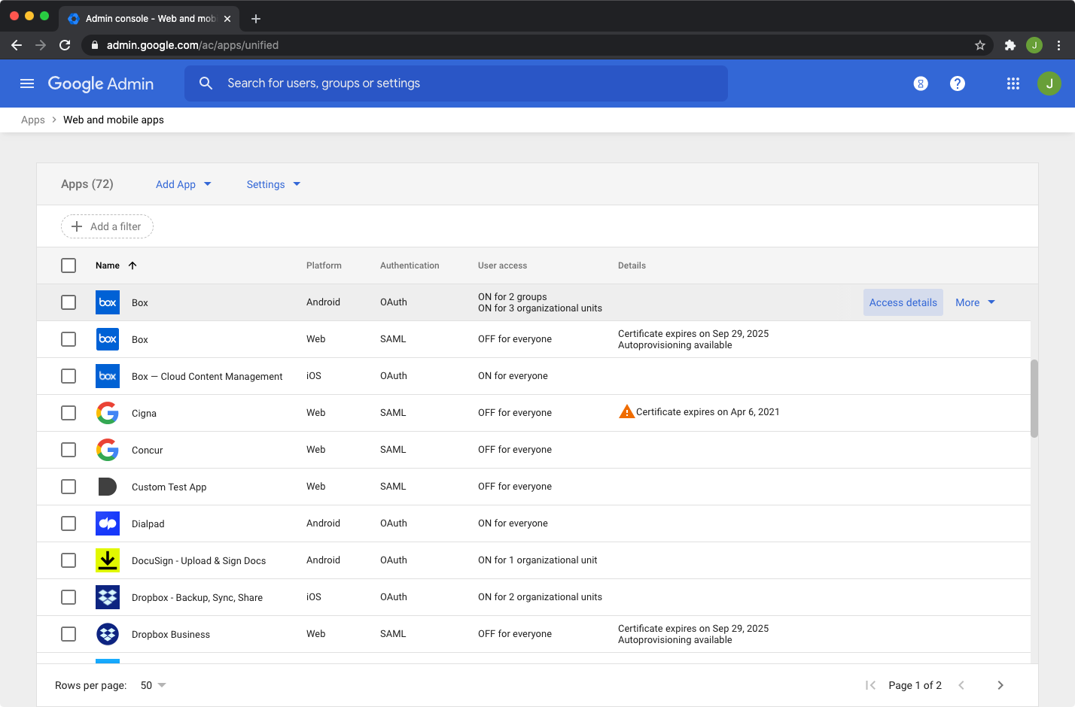The width and height of the screenshot is (1075, 707).
Task: Click the Dropbox iOS app icon
Action: (x=108, y=597)
